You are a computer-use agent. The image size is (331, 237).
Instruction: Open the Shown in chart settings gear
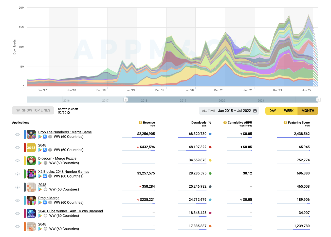(68, 113)
